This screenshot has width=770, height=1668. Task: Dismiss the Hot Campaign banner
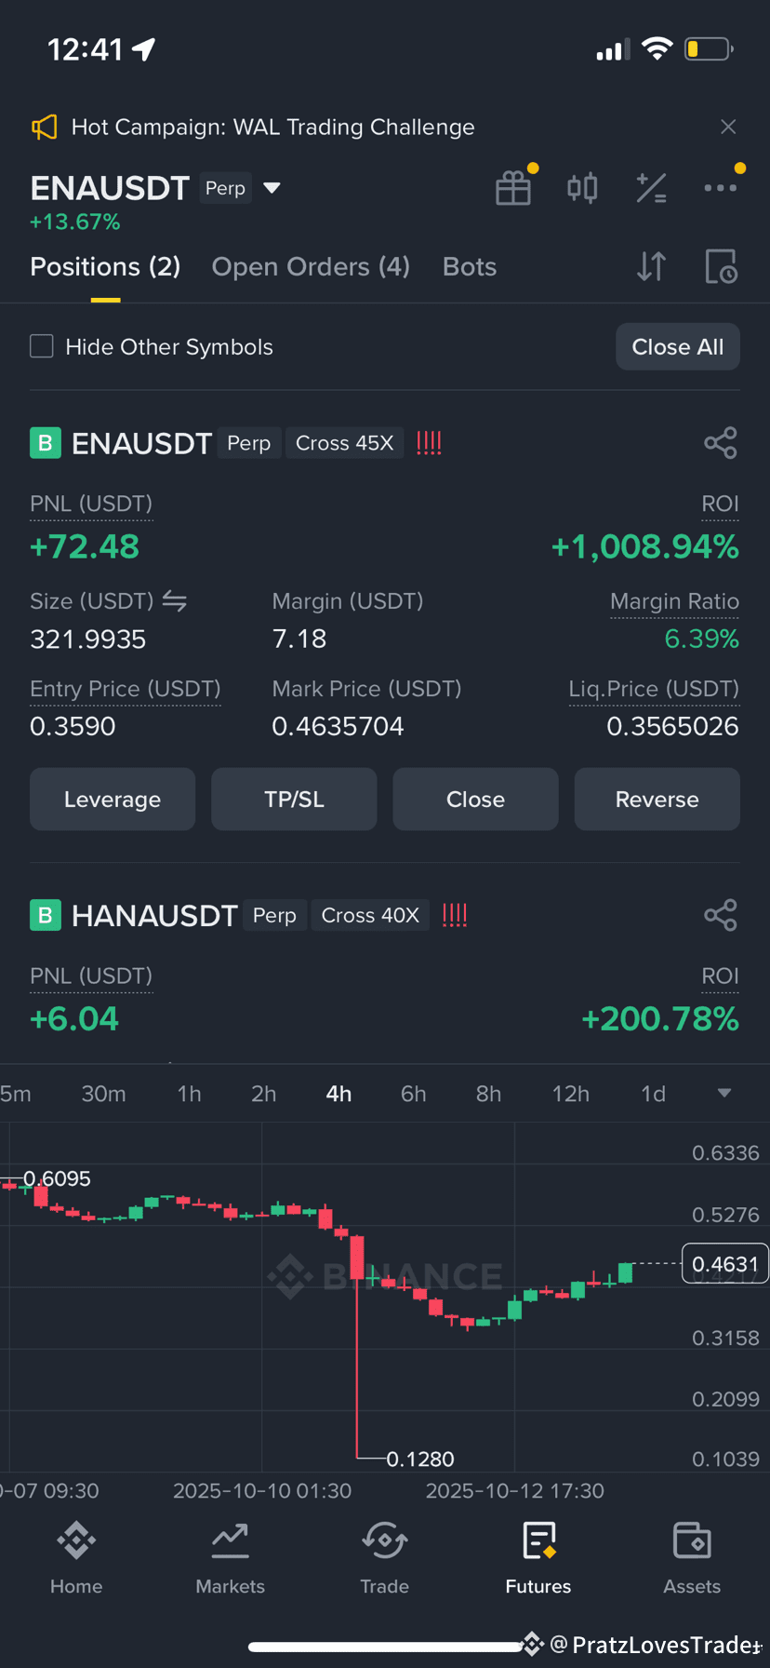coord(728,127)
